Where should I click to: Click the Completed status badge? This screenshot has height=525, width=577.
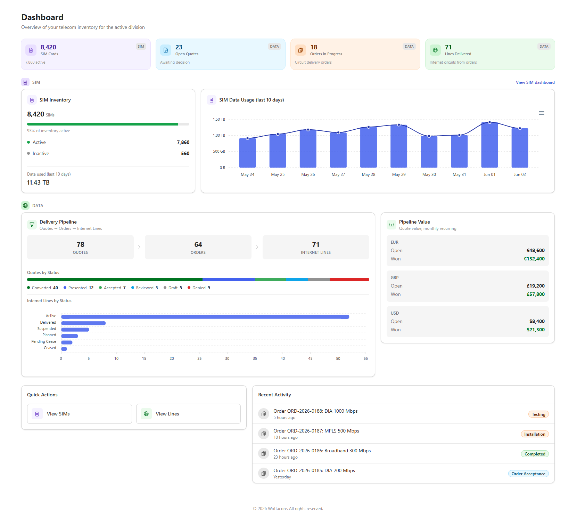[x=535, y=454]
